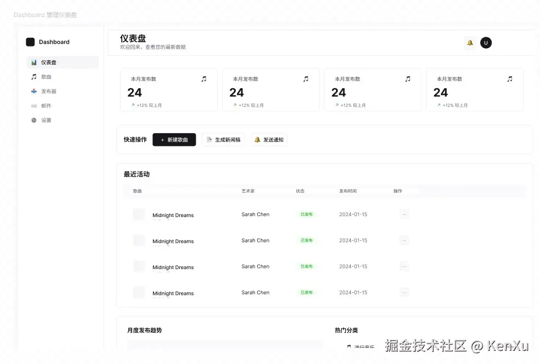Select 邮件 in the sidebar
540x364 pixels.
click(x=62, y=106)
